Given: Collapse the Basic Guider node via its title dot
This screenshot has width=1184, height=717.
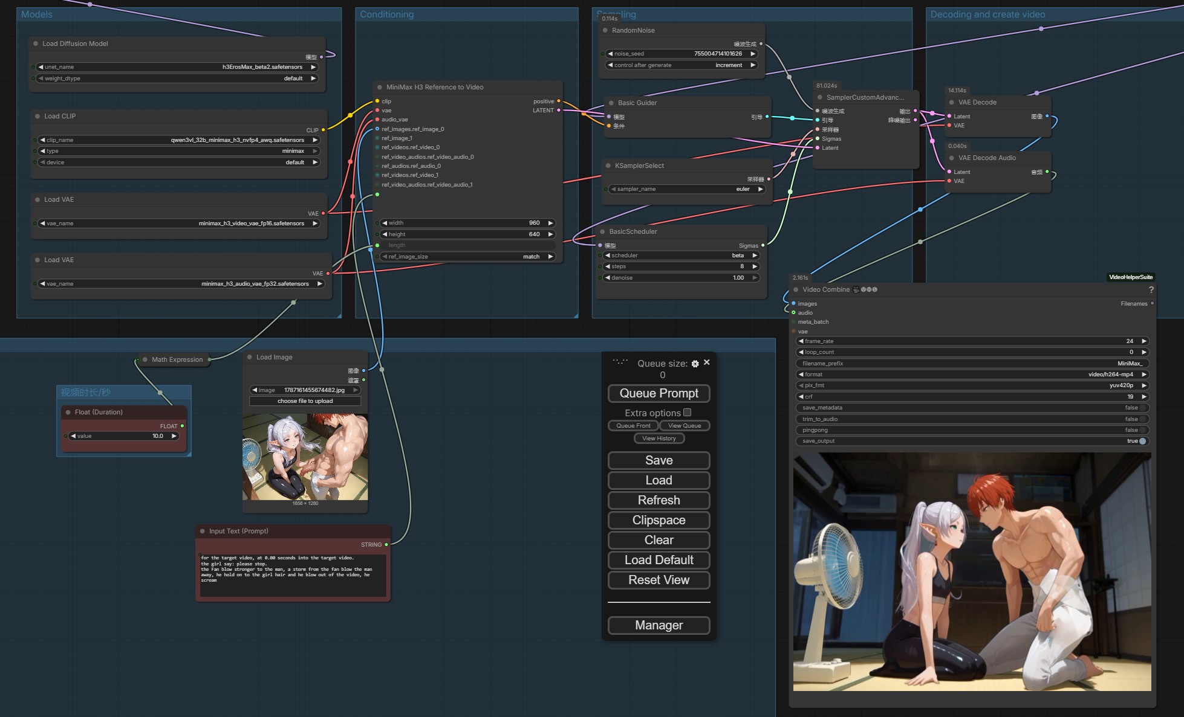Looking at the screenshot, I should tap(611, 103).
